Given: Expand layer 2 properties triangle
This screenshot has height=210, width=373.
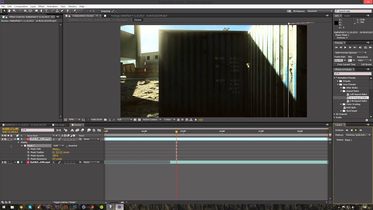Looking at the screenshot, I should click(x=15, y=162).
